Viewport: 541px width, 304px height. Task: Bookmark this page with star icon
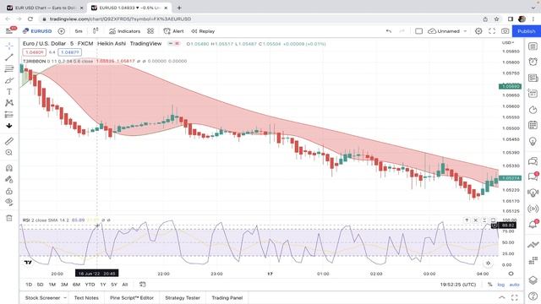tap(496, 19)
